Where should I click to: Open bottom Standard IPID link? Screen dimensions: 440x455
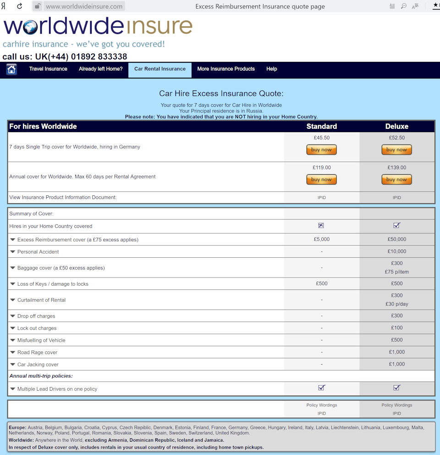click(x=322, y=414)
